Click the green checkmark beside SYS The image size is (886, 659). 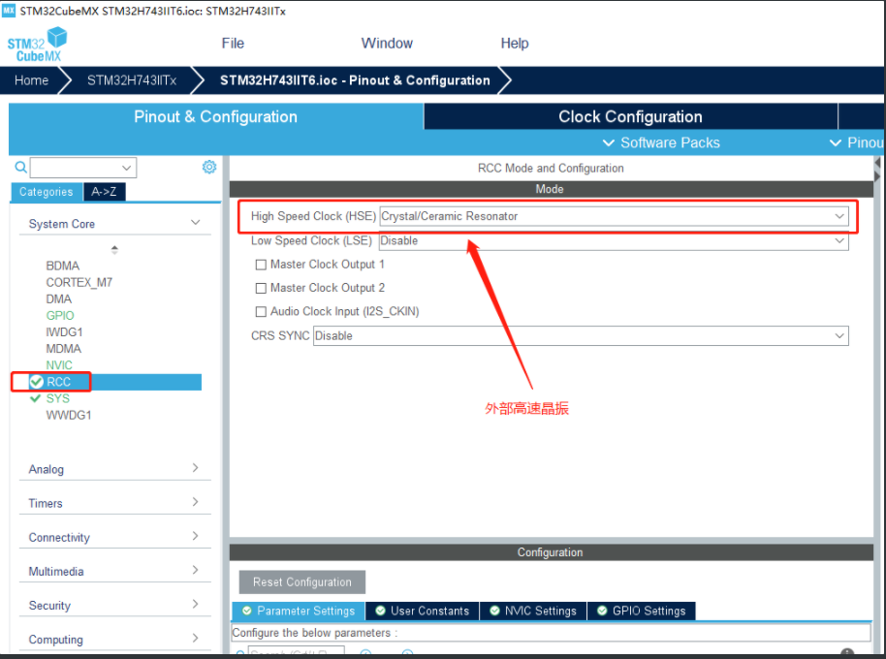click(36, 398)
